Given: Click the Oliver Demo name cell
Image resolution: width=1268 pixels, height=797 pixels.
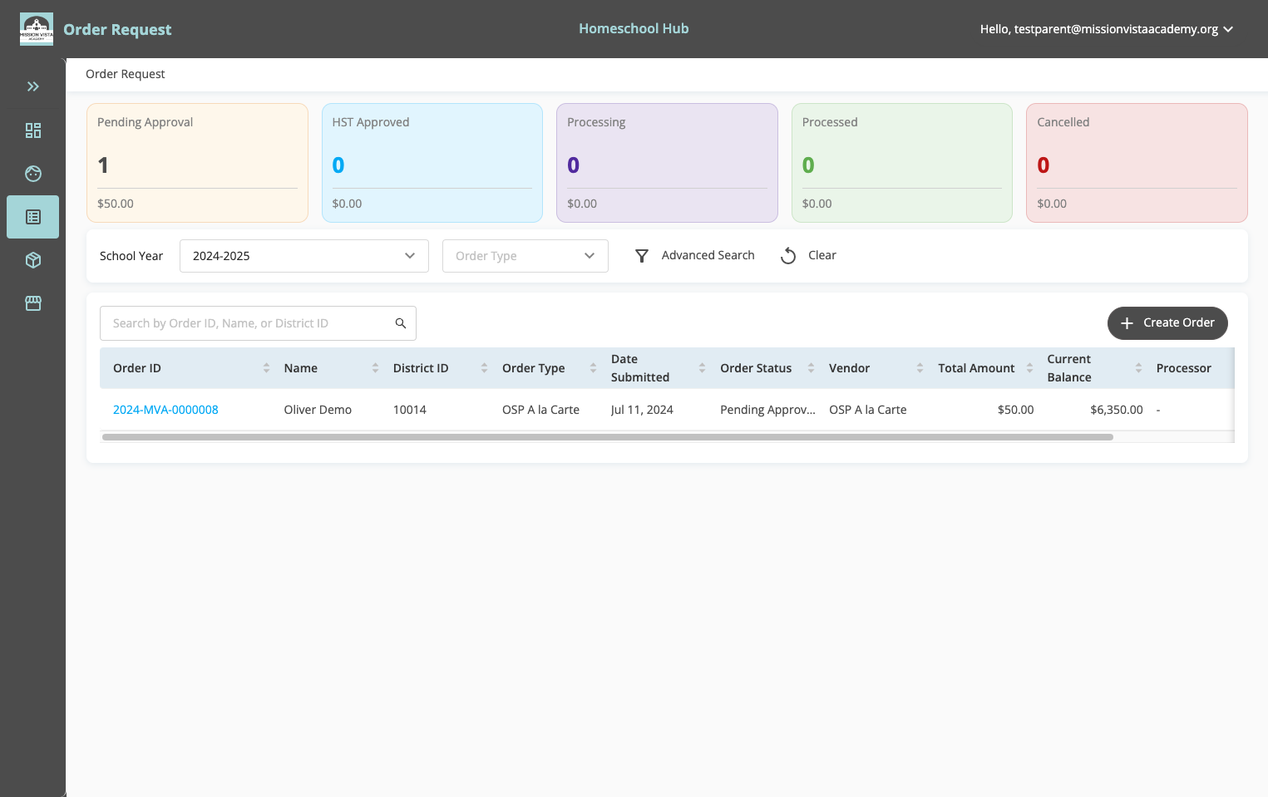Looking at the screenshot, I should click(x=318, y=410).
